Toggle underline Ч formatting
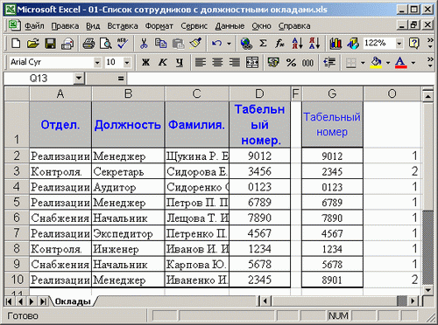Image resolution: width=438 pixels, height=325 pixels. pos(180,62)
